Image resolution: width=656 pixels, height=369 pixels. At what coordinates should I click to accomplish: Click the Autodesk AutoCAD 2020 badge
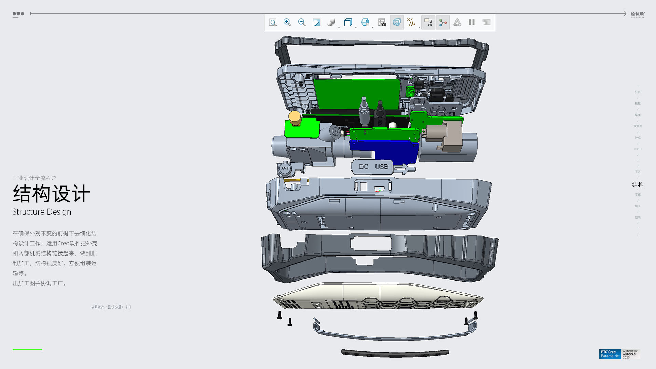(x=630, y=354)
